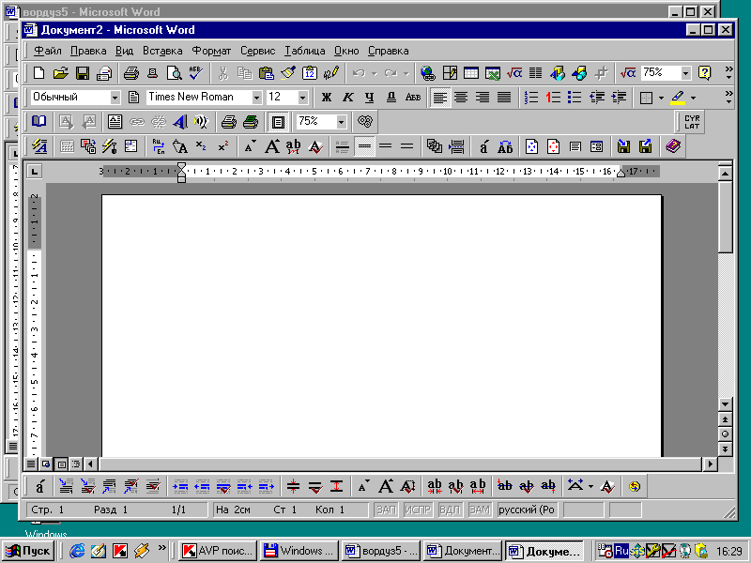Open the Таблица menu

point(304,51)
